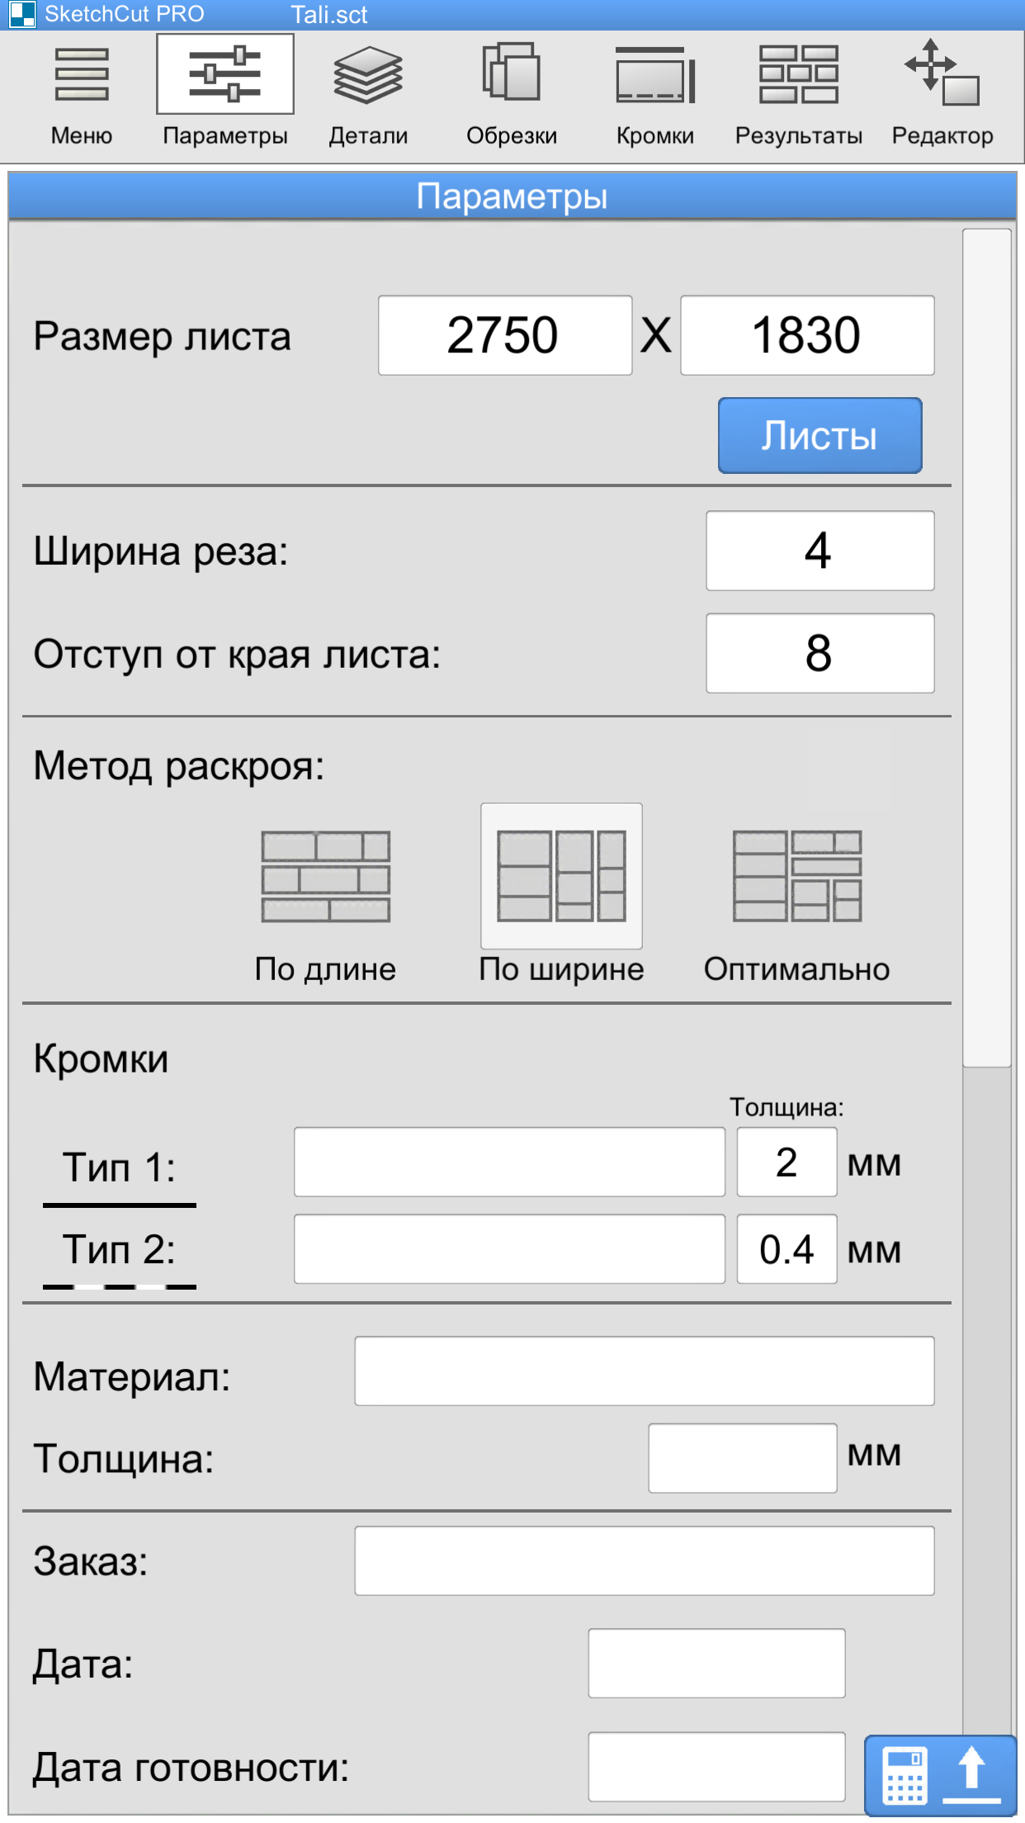This screenshot has width=1025, height=1823.
Task: Edit Тип 1 thickness value 2
Action: pos(786,1162)
